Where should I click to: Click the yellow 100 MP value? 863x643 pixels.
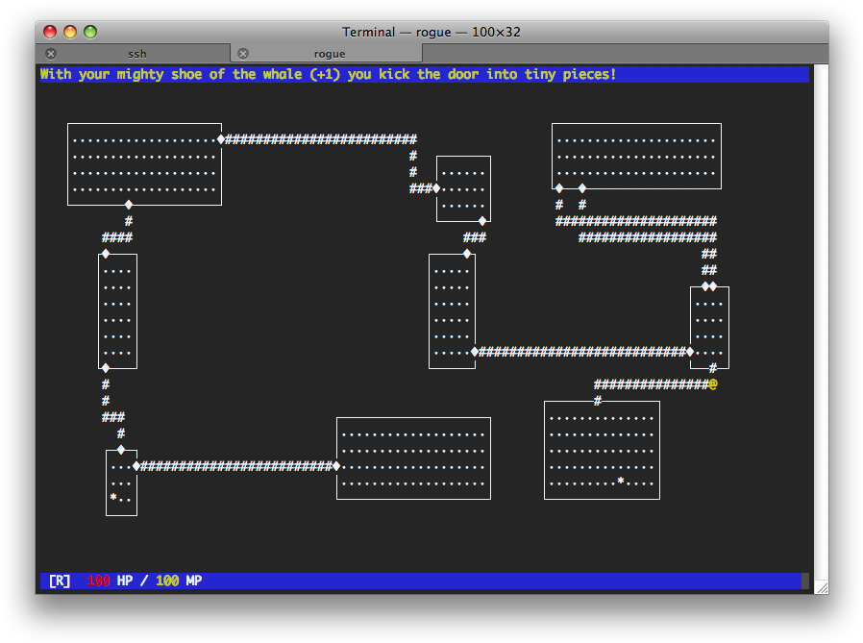click(x=167, y=581)
